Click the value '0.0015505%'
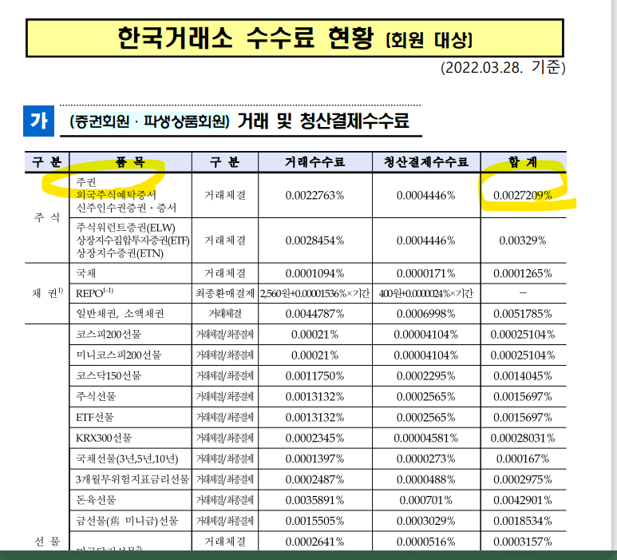617x560 pixels. coord(314,522)
